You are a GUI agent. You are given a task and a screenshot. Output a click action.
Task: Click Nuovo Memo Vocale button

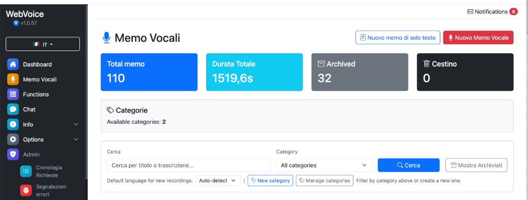point(478,38)
